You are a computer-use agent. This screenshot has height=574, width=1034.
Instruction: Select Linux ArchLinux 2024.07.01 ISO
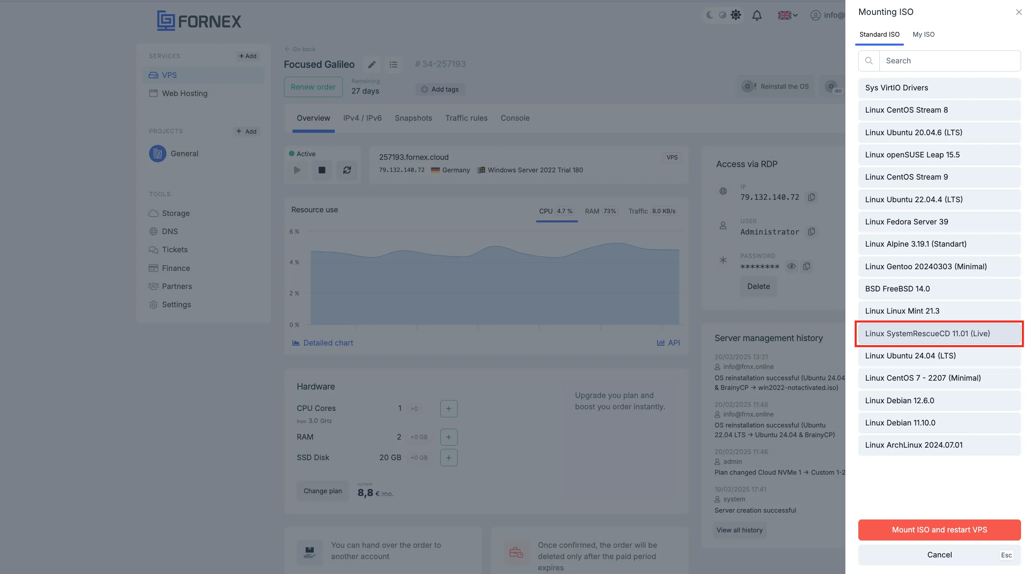[939, 445]
